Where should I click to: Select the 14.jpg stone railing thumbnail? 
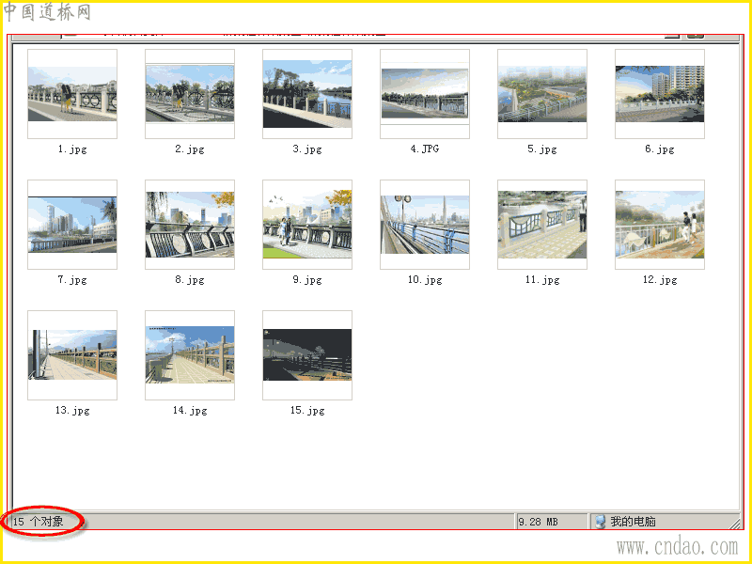pos(190,355)
